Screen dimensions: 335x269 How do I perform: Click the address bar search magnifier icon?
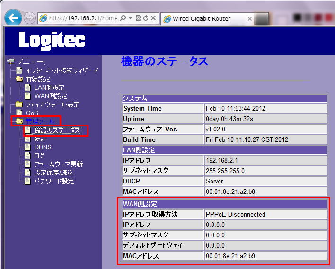click(x=123, y=18)
